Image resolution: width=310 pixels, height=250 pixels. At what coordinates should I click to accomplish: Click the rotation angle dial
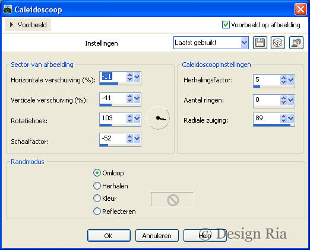pyautogui.click(x=158, y=118)
